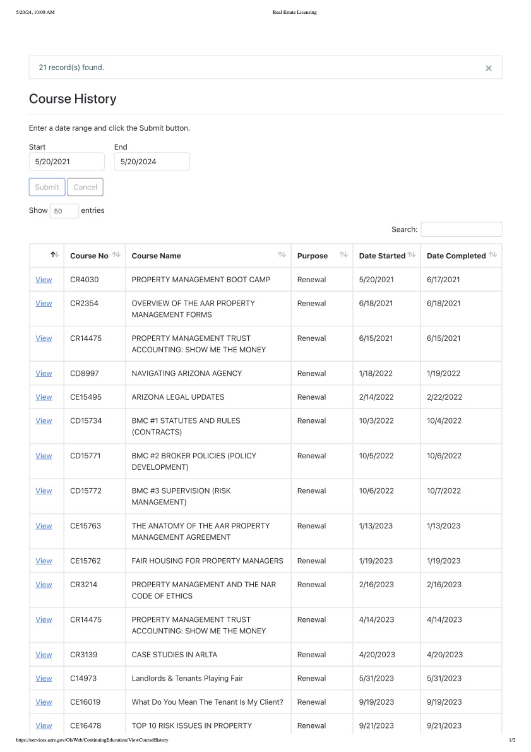
Task: Click 'BMC #1 STATUTES AND RULES (CONTRACTS)'
Action: [186, 426]
